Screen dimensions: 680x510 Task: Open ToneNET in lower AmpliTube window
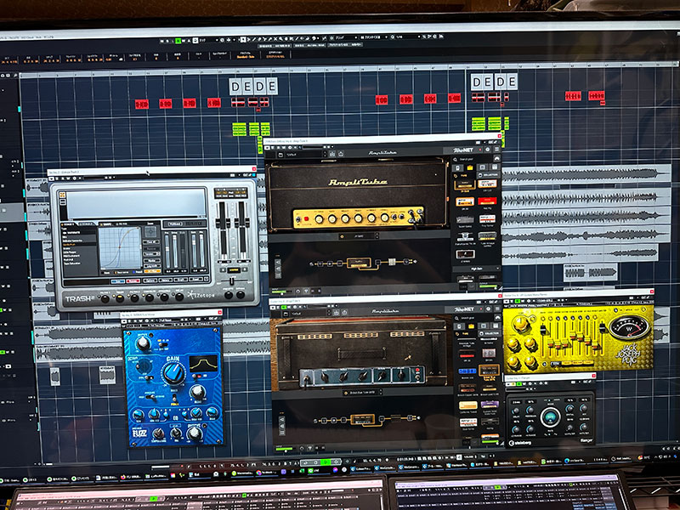coord(464,309)
